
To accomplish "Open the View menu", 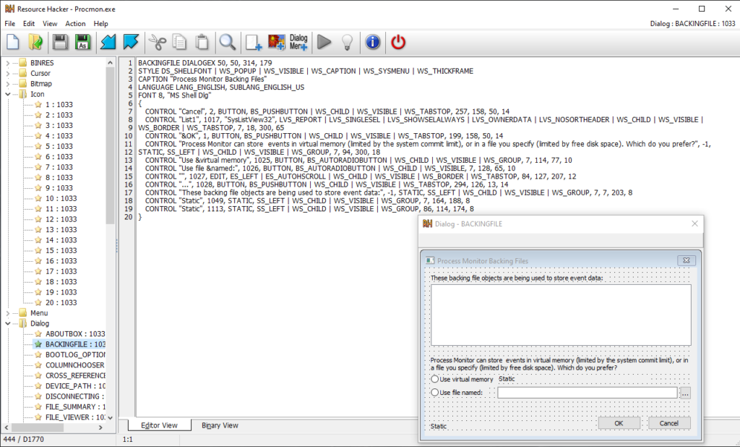I will tap(50, 24).
